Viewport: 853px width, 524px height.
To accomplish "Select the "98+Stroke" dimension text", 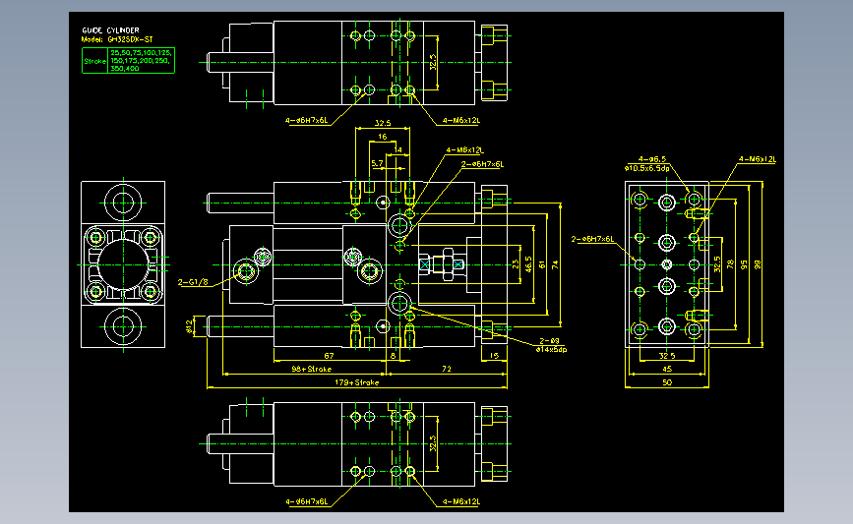I will 312,369.
